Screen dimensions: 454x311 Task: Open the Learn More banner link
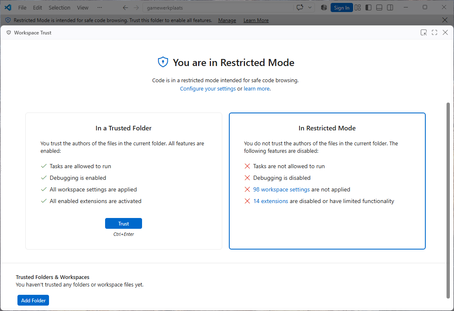(x=256, y=20)
